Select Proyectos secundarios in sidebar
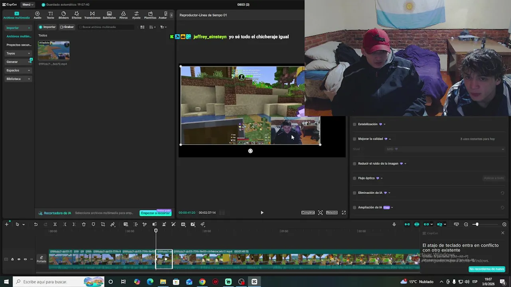511x287 pixels. pos(19,45)
